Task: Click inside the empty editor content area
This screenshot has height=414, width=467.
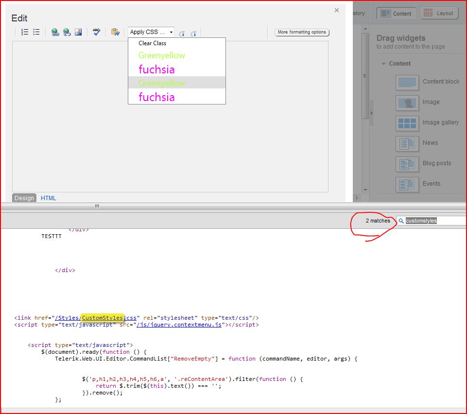Action: (x=170, y=117)
